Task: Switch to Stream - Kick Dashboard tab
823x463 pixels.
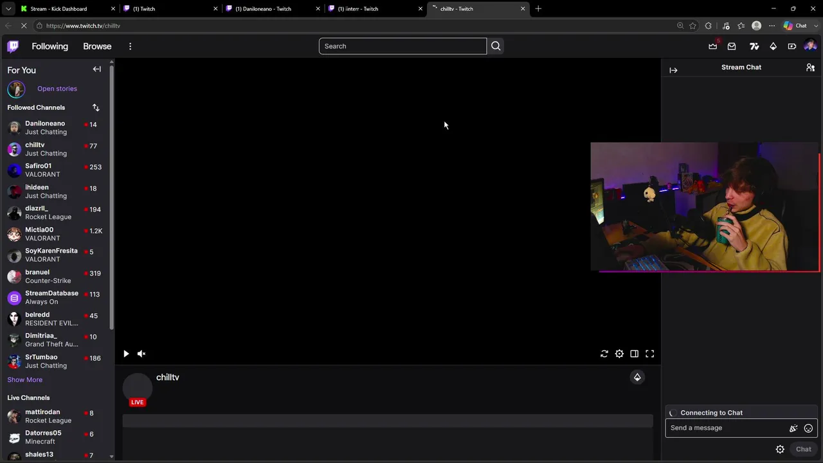Action: (68, 9)
